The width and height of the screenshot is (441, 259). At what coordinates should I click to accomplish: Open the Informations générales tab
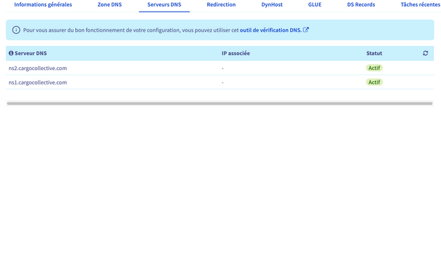[43, 5]
